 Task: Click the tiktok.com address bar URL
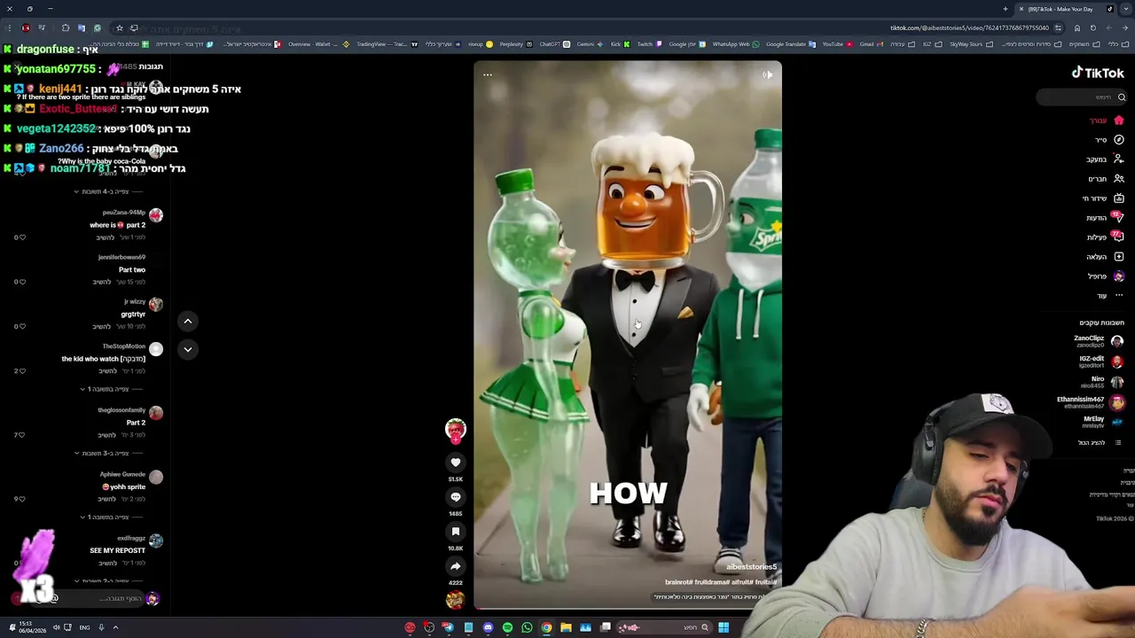tap(969, 27)
